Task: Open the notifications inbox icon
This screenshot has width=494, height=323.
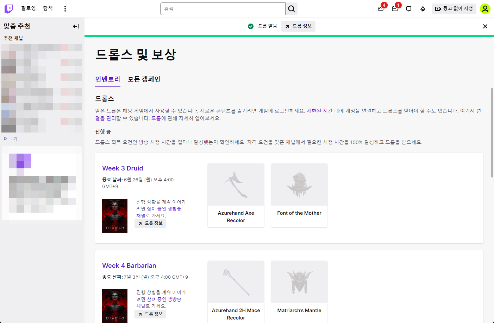Action: [395, 9]
